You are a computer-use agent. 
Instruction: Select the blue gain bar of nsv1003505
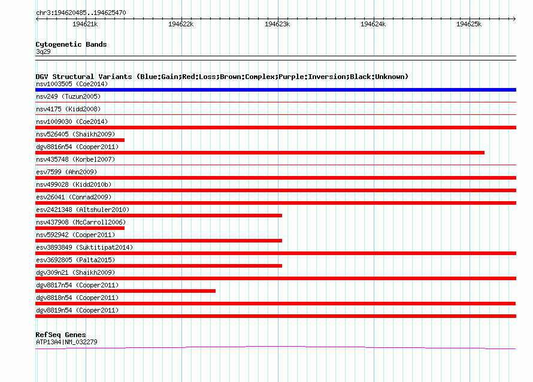click(x=275, y=90)
